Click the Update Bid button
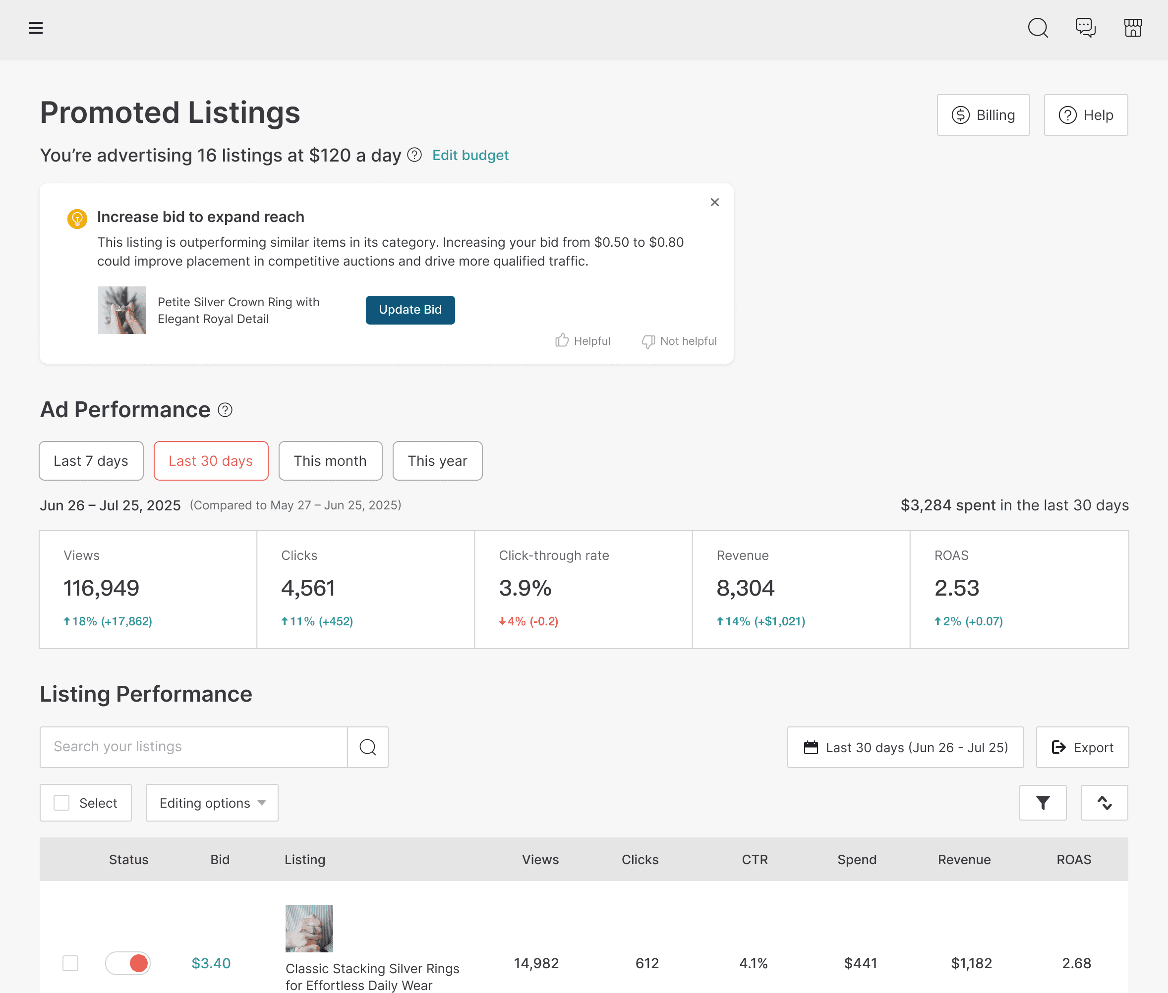1168x993 pixels. click(x=410, y=310)
